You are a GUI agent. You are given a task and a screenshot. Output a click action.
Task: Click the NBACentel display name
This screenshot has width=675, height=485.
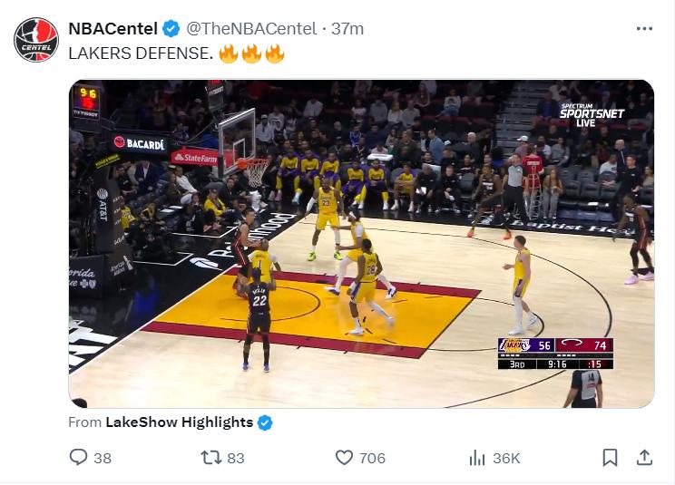click(x=112, y=29)
